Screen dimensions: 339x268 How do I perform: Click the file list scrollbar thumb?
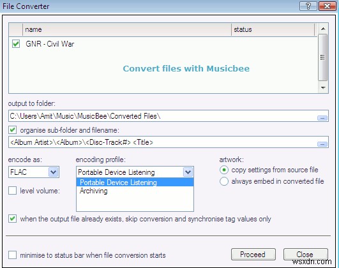tap(323, 57)
